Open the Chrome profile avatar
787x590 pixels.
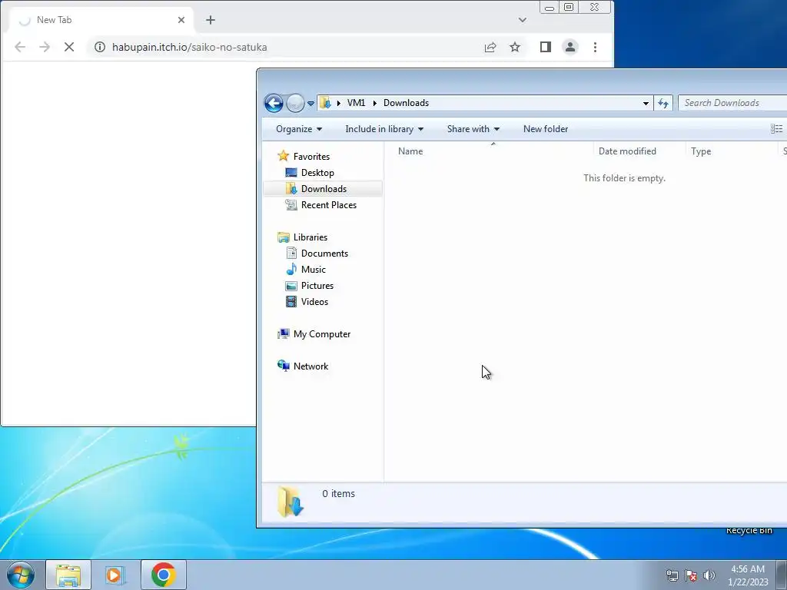(x=570, y=47)
